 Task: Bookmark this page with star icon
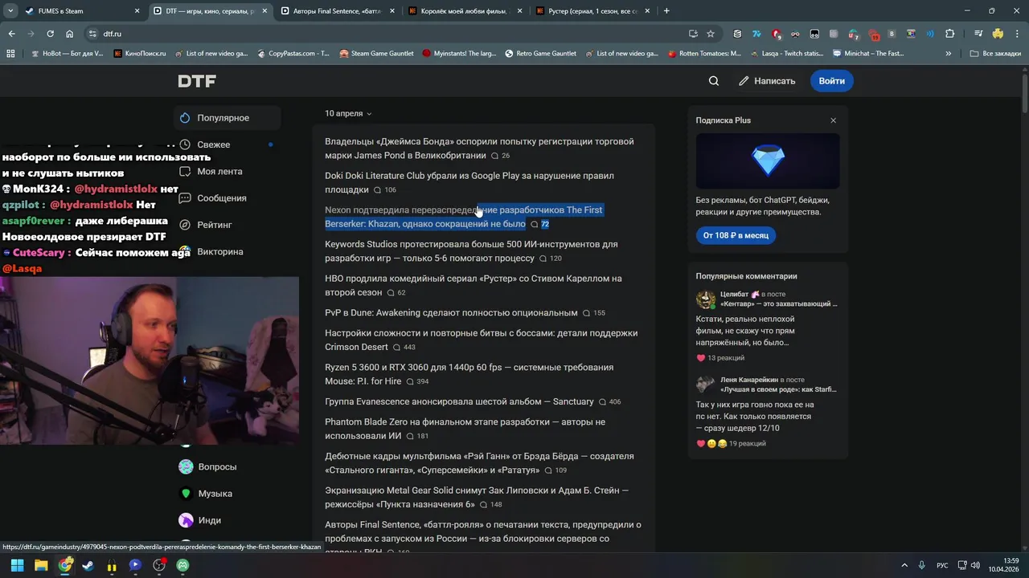tap(711, 34)
